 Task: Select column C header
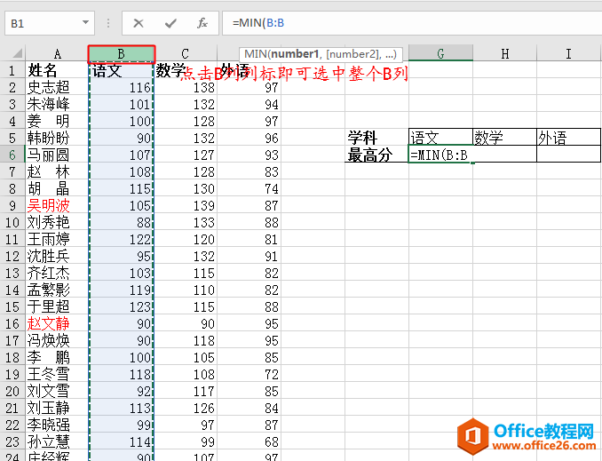(x=186, y=53)
